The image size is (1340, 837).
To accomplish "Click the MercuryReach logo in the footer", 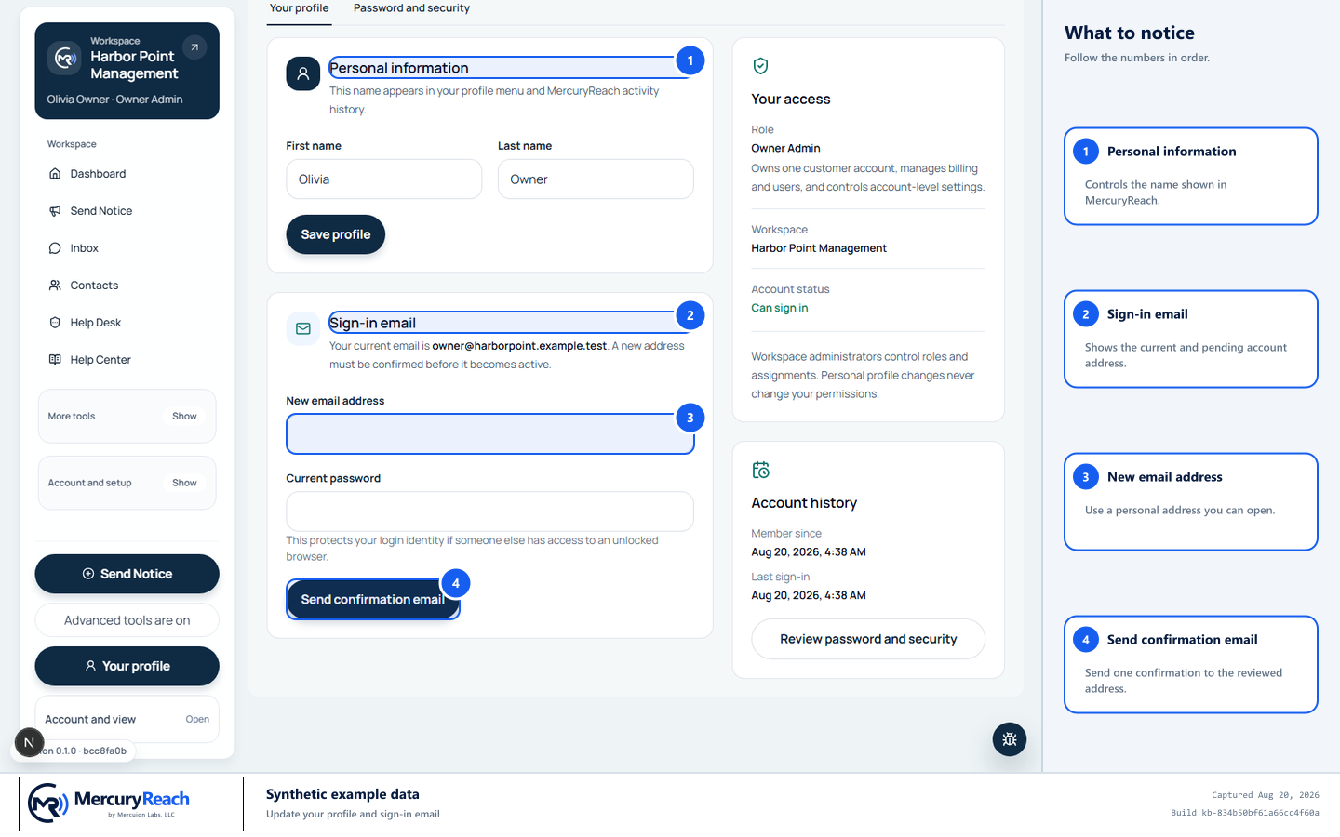I will [x=109, y=803].
